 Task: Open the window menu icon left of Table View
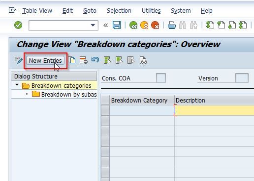12,10
